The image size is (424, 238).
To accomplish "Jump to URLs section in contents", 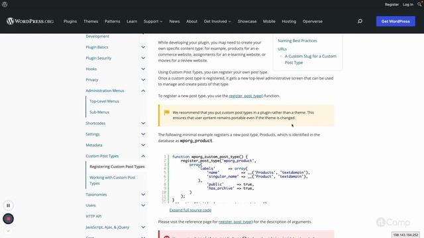I will [282, 49].
